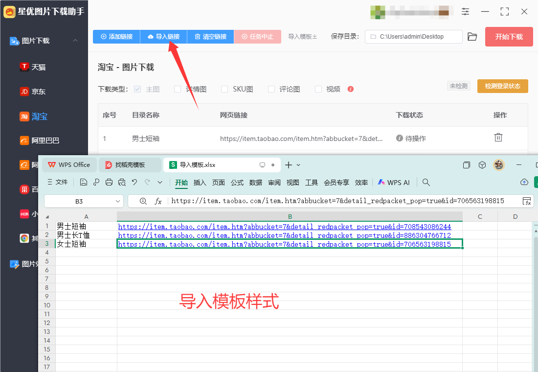Click the WPS window tiles icon

[466, 165]
